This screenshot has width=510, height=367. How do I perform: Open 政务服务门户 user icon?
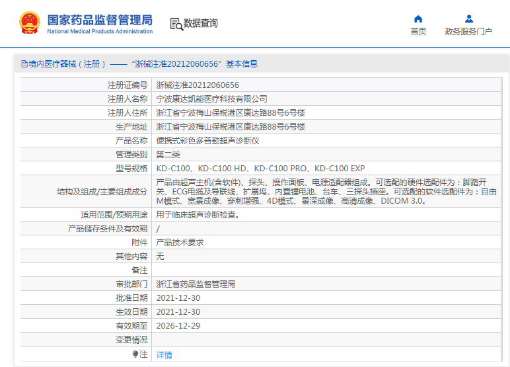[468, 19]
